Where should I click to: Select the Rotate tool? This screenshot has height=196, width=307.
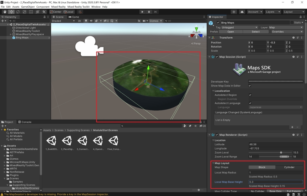coord(18,12)
